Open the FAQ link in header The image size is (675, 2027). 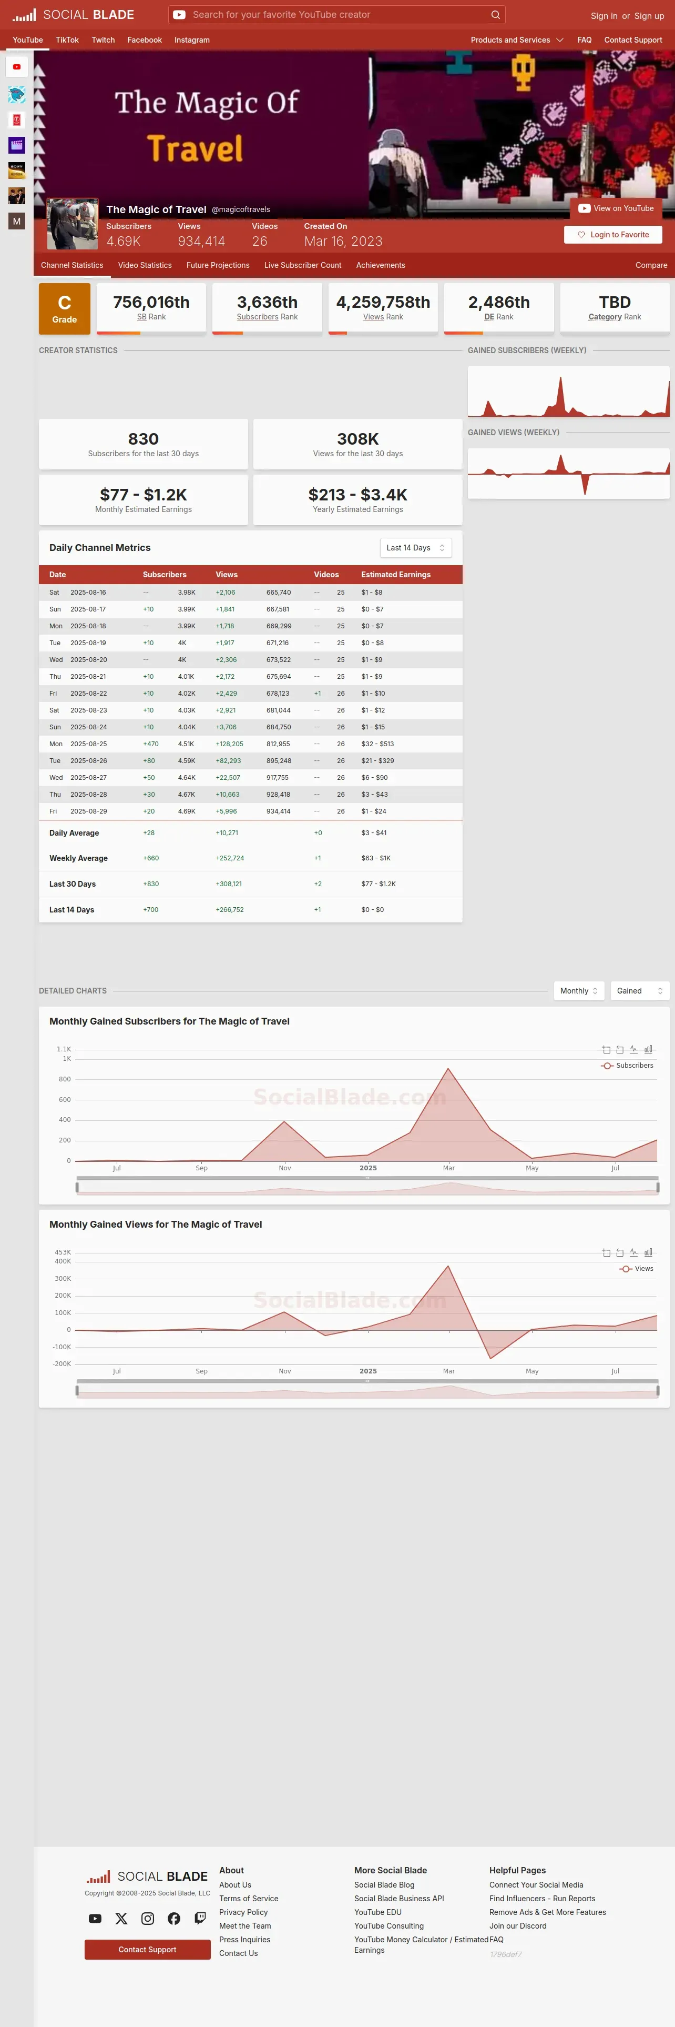(x=585, y=40)
